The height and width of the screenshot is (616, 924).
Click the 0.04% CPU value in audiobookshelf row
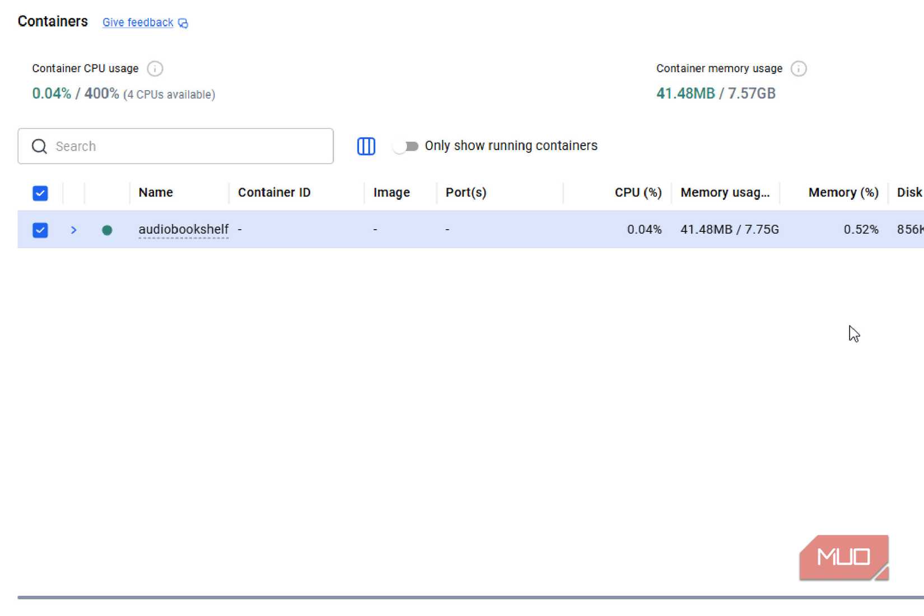click(x=645, y=230)
